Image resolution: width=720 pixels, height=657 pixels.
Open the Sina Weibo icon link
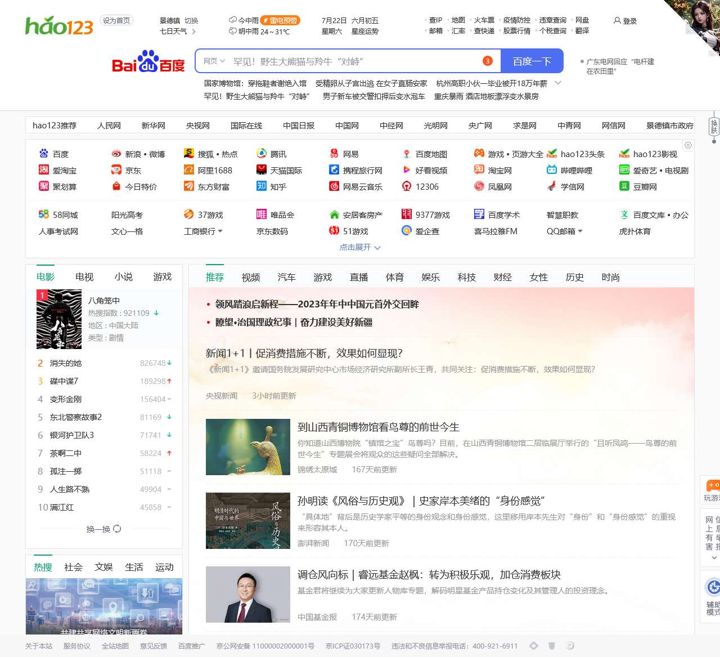(x=116, y=154)
